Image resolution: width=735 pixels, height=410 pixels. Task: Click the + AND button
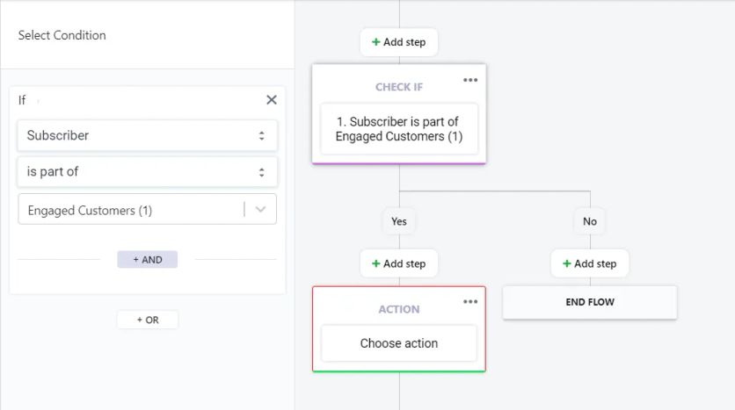click(147, 260)
